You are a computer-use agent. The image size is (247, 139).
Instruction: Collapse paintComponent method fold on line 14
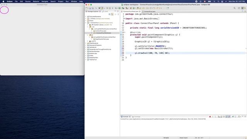click(x=125, y=32)
